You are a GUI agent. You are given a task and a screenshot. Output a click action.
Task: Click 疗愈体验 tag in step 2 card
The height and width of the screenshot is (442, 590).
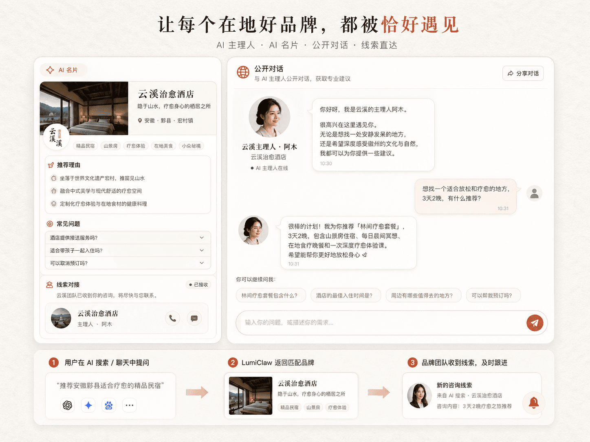(337, 407)
